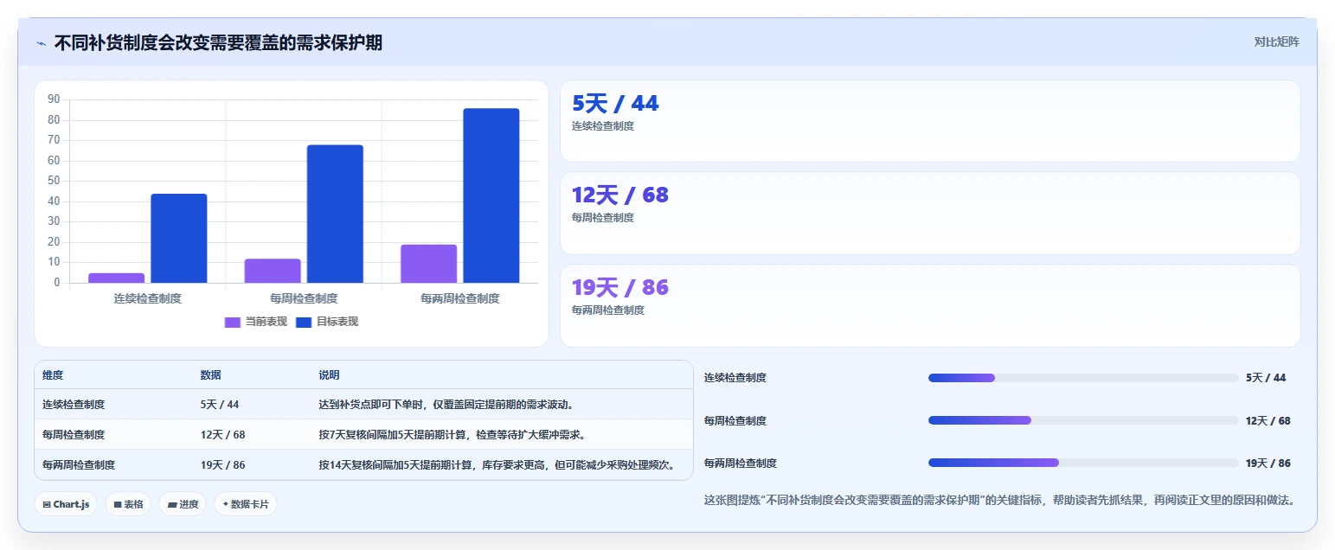Screen dimensions: 1335x550
Task: Click the 50 y-axis tick label
Action: pyautogui.click(x=55, y=181)
